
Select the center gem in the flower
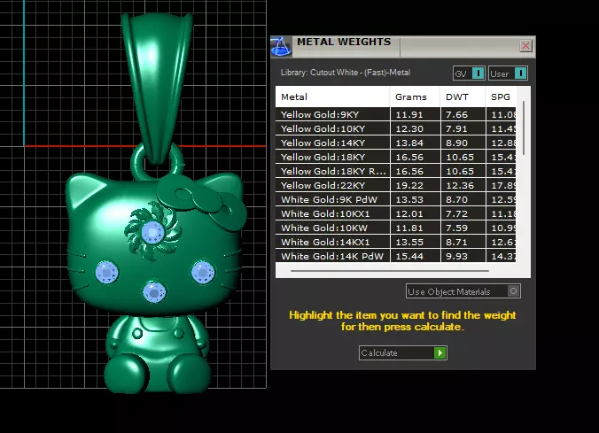tap(152, 231)
